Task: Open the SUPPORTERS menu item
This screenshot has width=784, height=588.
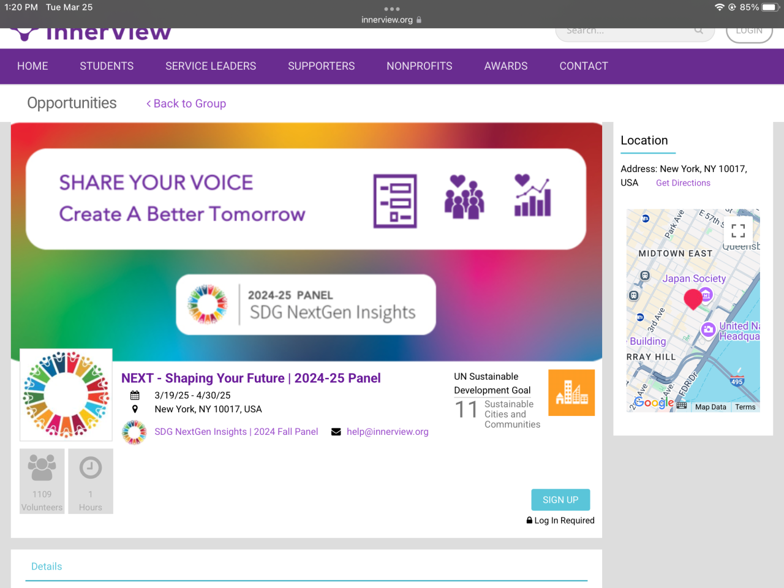Action: 322,66
